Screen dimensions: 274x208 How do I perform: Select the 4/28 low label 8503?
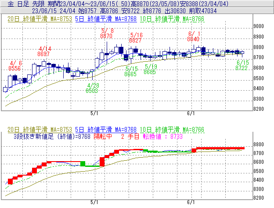[92, 91]
